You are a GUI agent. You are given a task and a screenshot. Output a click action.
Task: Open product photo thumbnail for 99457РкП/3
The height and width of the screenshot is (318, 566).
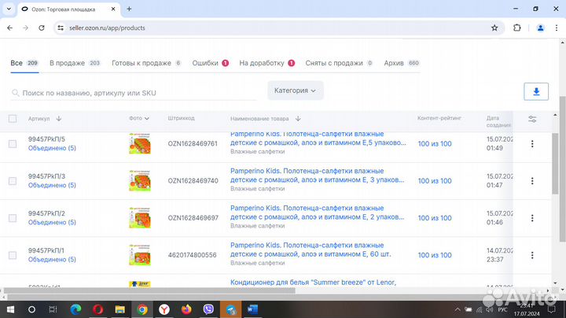140,181
